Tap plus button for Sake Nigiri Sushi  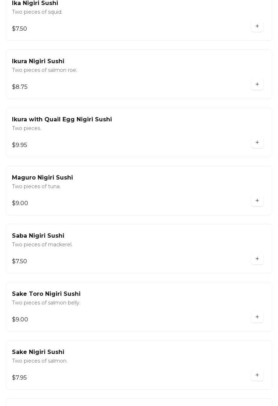coord(257,375)
